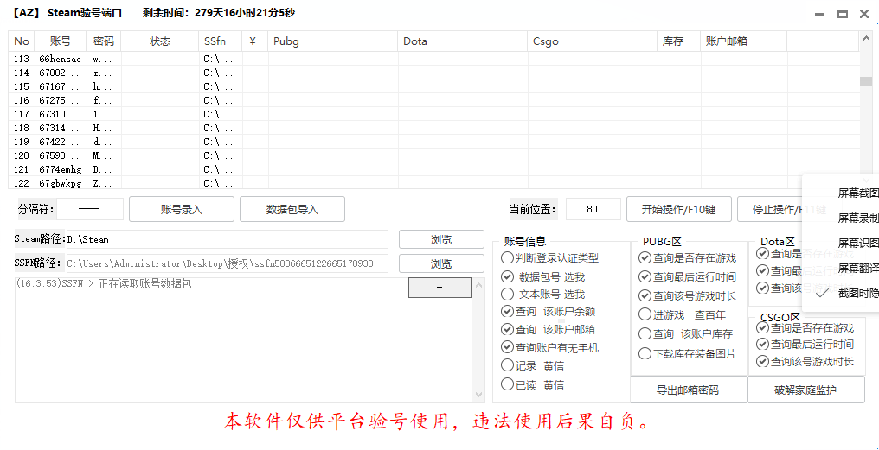Toggle 查询账户有无手机 checkbox

549,347
